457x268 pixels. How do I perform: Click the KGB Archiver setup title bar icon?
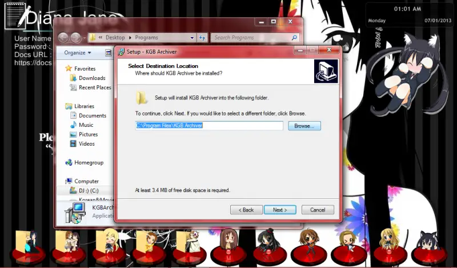pyautogui.click(x=121, y=52)
